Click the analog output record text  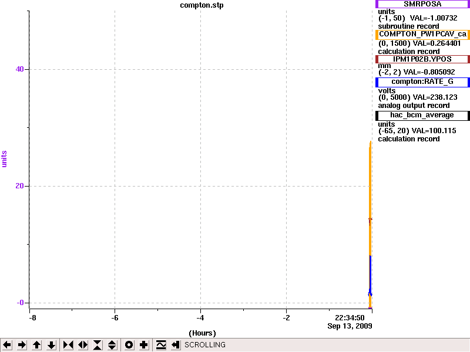point(414,106)
